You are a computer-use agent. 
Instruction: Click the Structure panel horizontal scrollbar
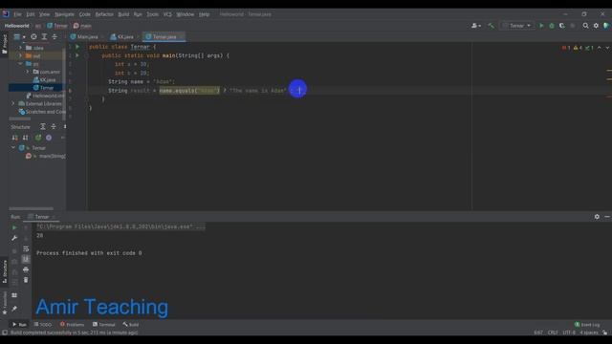(x=32, y=208)
